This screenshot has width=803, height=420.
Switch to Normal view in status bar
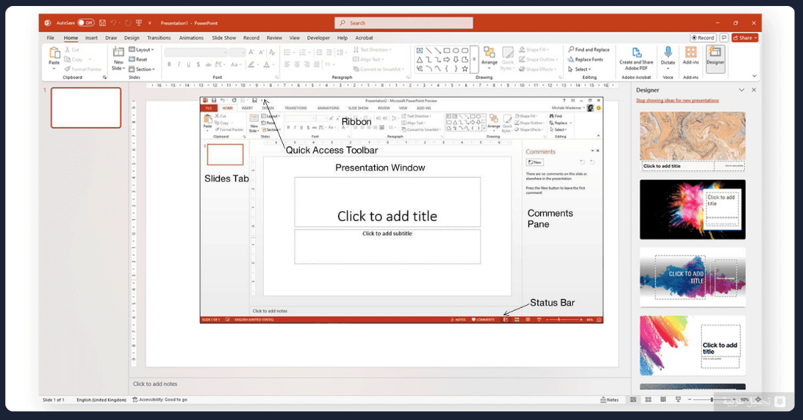633,399
